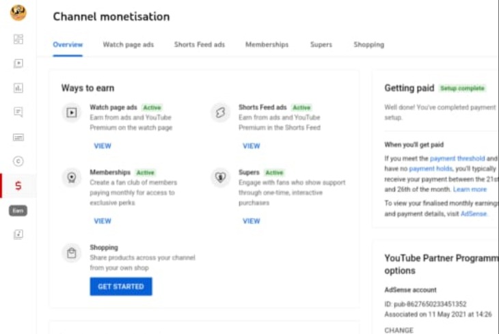Screen dimensions: 499x334
Task: Switch to the Overview tab
Action: click(68, 44)
